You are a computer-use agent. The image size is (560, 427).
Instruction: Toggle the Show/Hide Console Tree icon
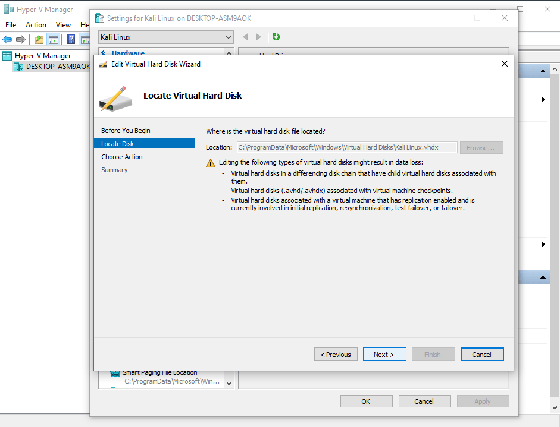(54, 39)
